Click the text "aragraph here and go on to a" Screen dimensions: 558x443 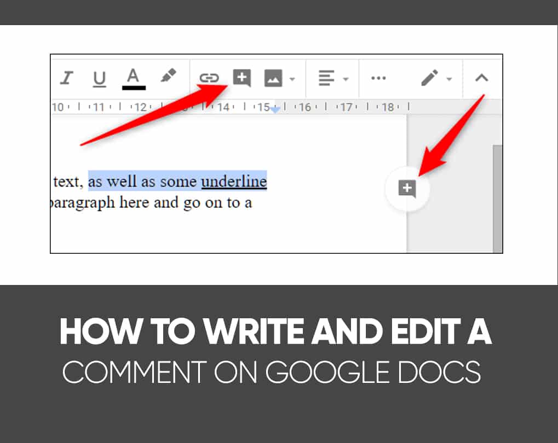[x=152, y=203]
